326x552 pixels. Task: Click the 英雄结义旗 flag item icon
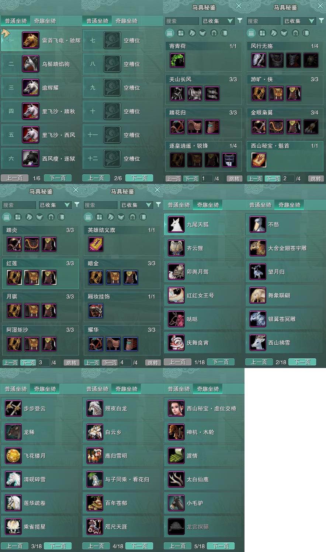click(96, 244)
